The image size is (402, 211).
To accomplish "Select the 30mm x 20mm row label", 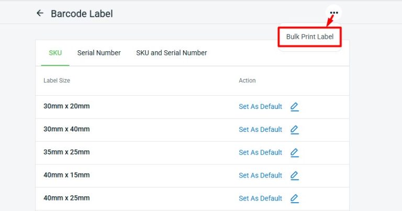I will coord(66,106).
